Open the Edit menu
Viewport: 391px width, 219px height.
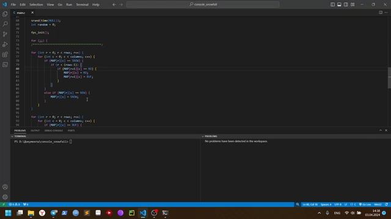point(23,4)
